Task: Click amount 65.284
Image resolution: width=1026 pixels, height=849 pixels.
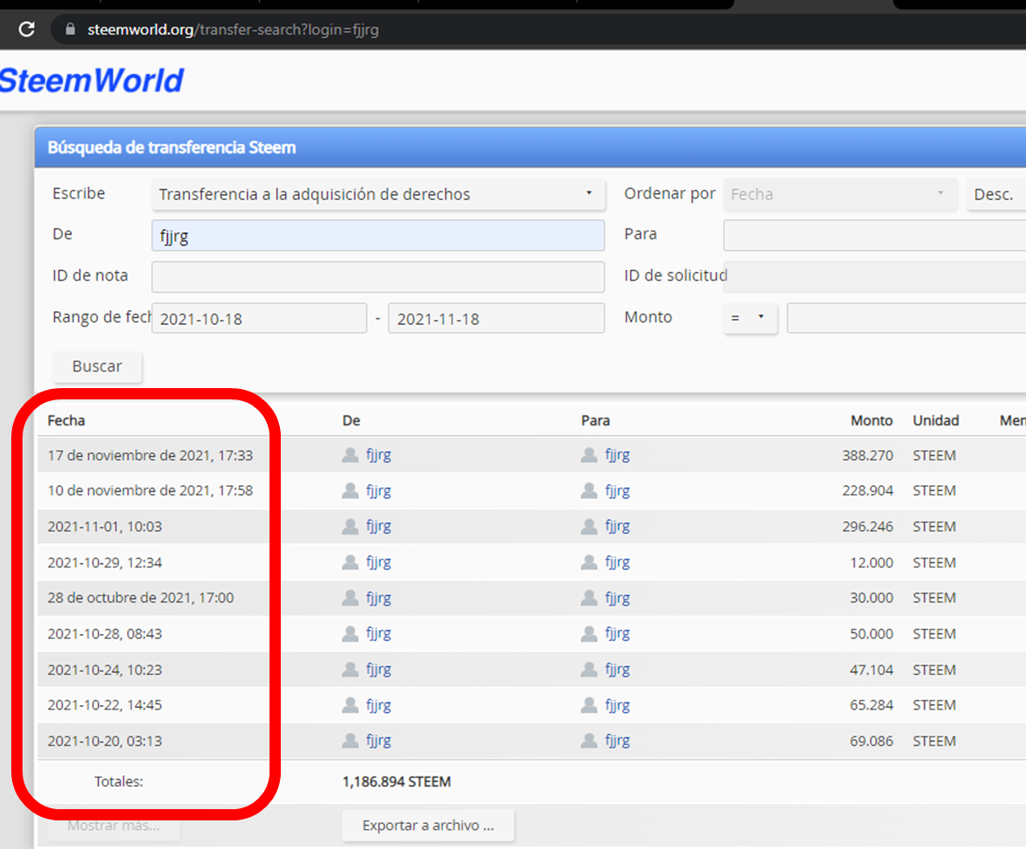Action: pyautogui.click(x=872, y=705)
